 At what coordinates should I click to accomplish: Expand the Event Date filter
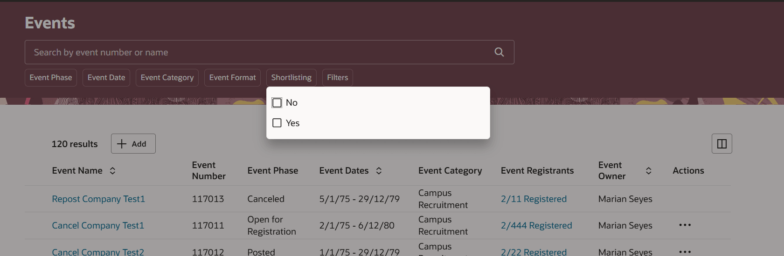pyautogui.click(x=106, y=78)
